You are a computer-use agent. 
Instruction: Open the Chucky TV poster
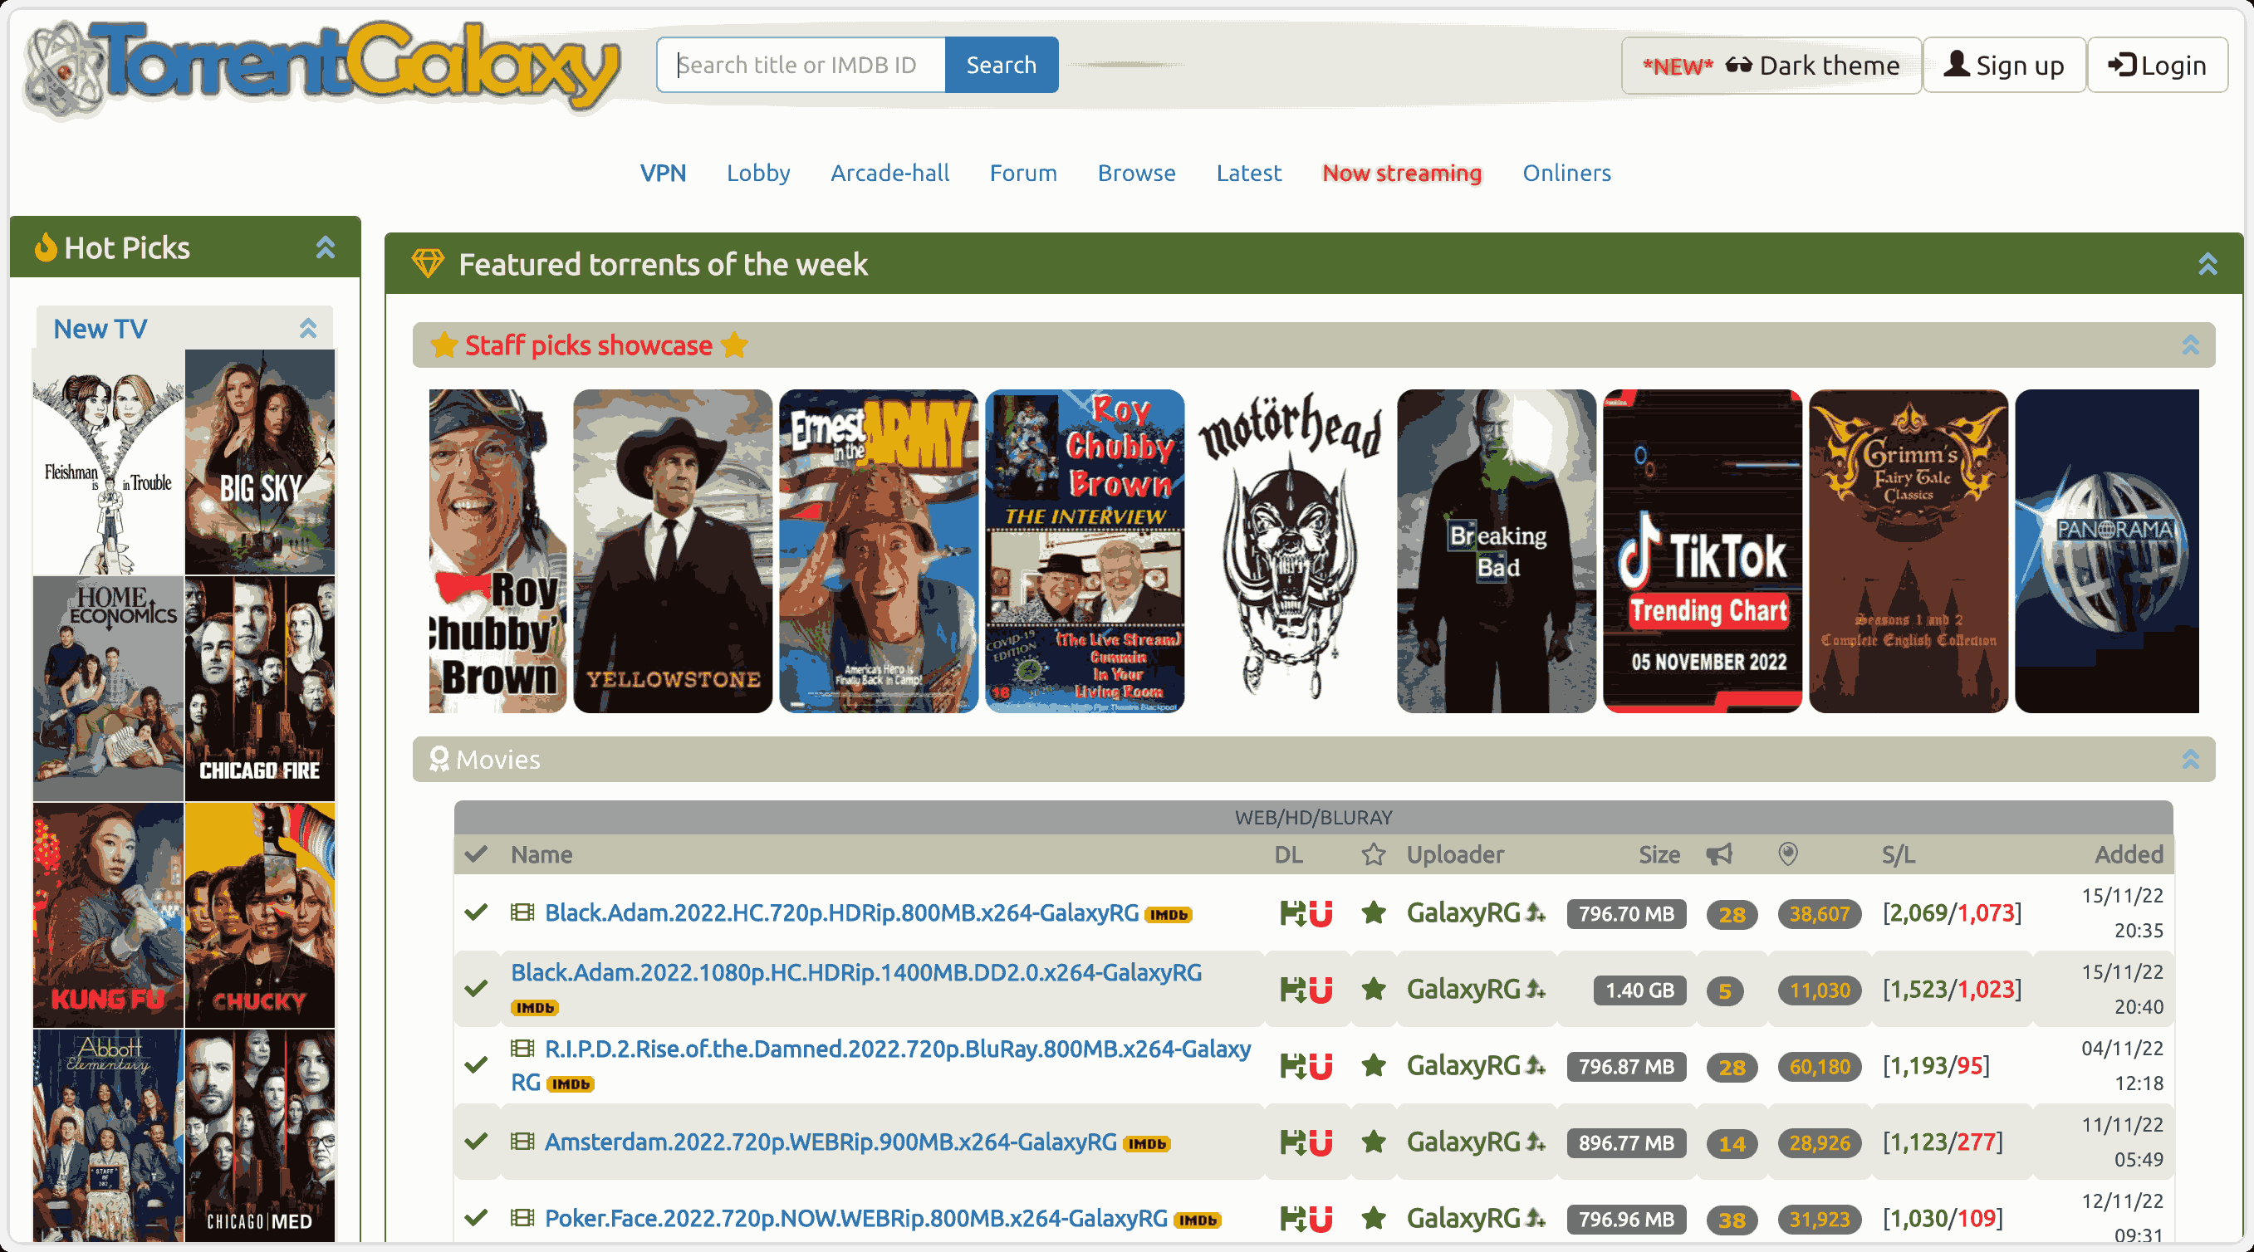tap(260, 915)
